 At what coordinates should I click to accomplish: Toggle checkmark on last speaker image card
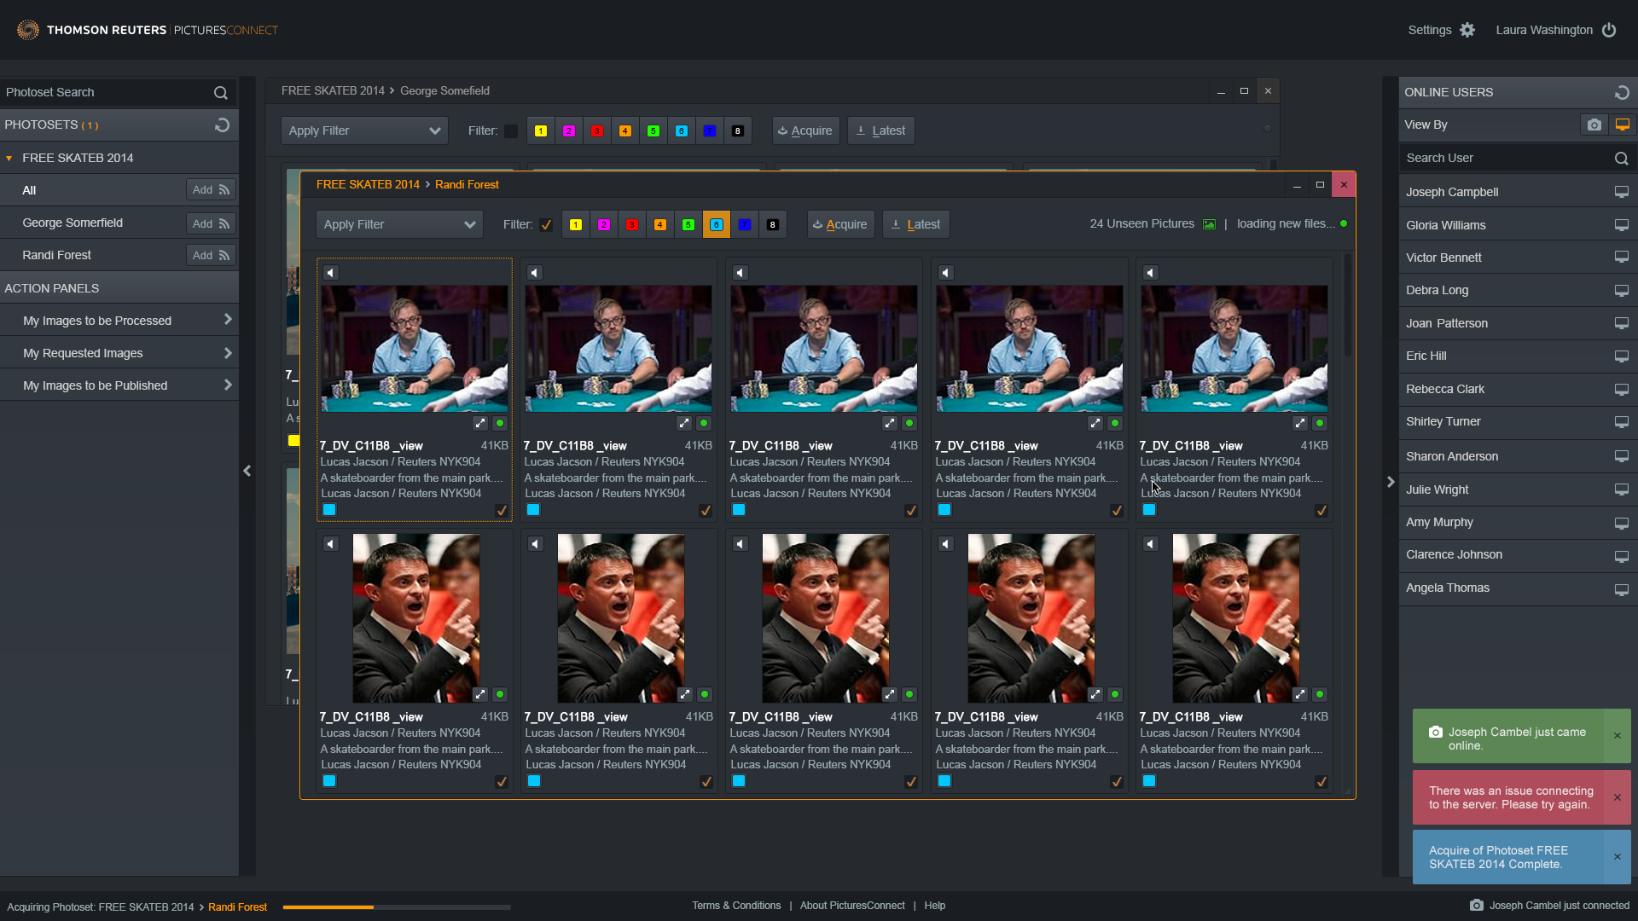1321,782
